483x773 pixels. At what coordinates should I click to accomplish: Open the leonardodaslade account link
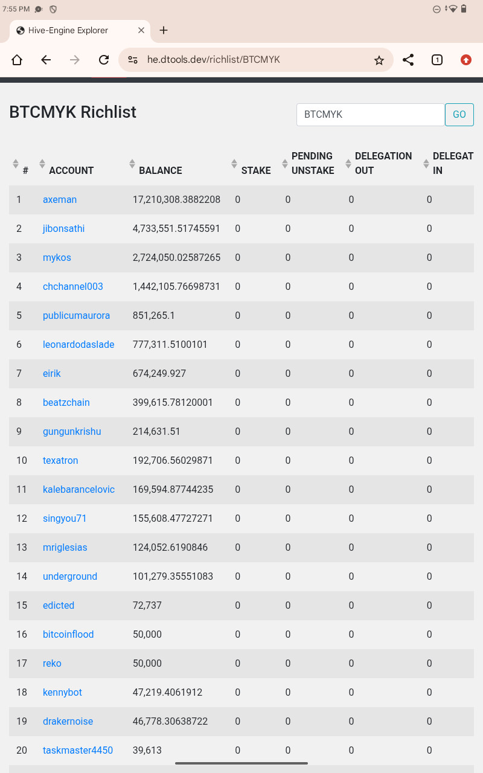tap(78, 344)
